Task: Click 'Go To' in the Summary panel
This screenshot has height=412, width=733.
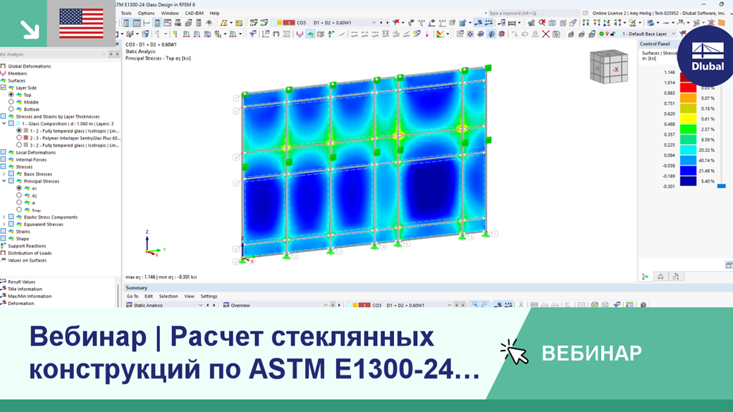Action: click(133, 298)
